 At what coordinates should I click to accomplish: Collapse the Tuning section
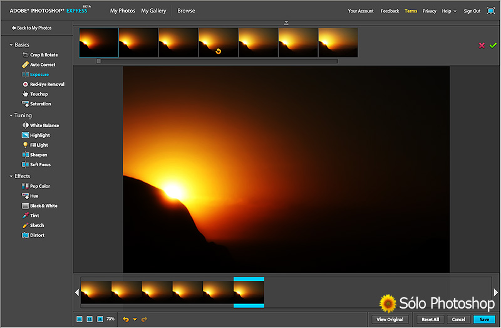11,115
